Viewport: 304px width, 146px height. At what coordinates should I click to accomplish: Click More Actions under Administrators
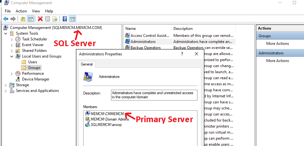[x=277, y=61]
